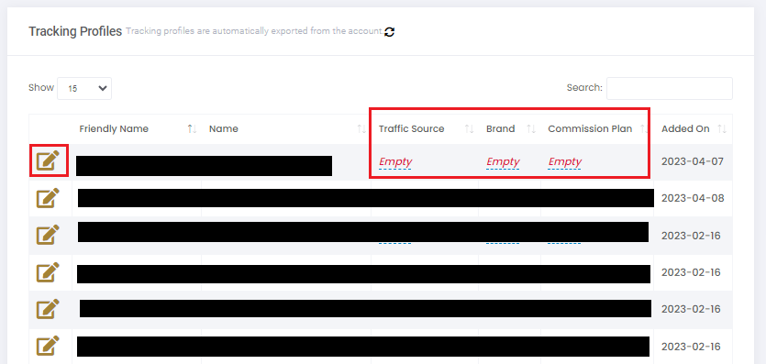
Task: Select the 2023-04-07 date cell
Action: click(693, 161)
